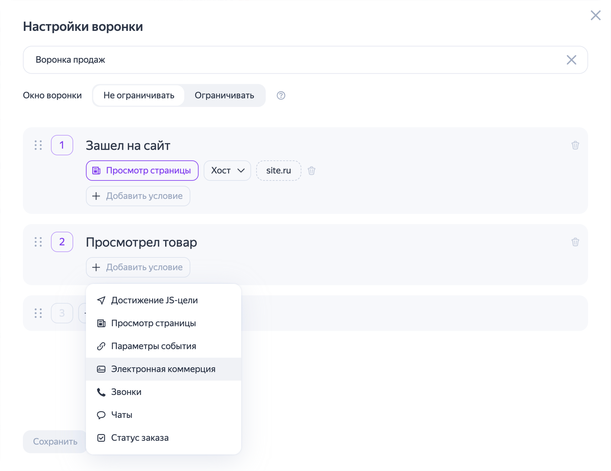This screenshot has width=611, height=471.
Task: Grab drag handle of step 2
Action: tap(38, 242)
